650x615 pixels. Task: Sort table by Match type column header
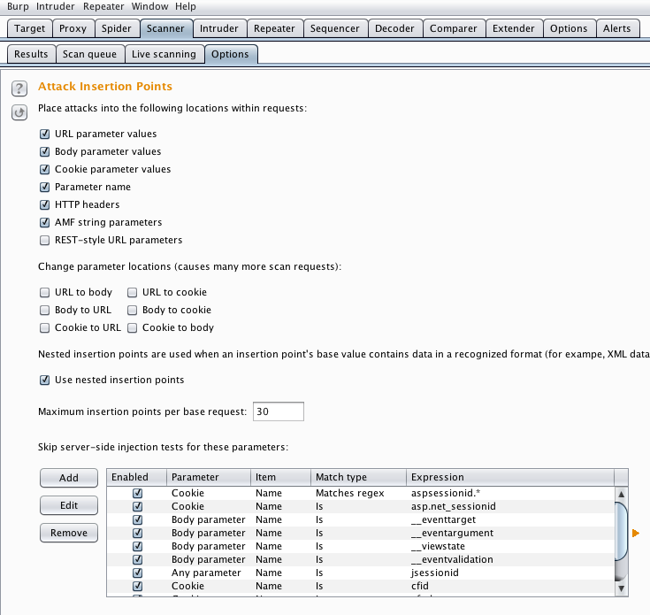[358, 477]
